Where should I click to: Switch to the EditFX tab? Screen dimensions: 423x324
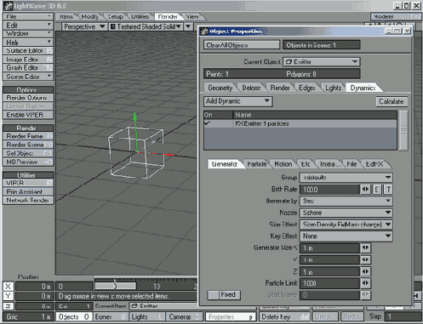[374, 164]
